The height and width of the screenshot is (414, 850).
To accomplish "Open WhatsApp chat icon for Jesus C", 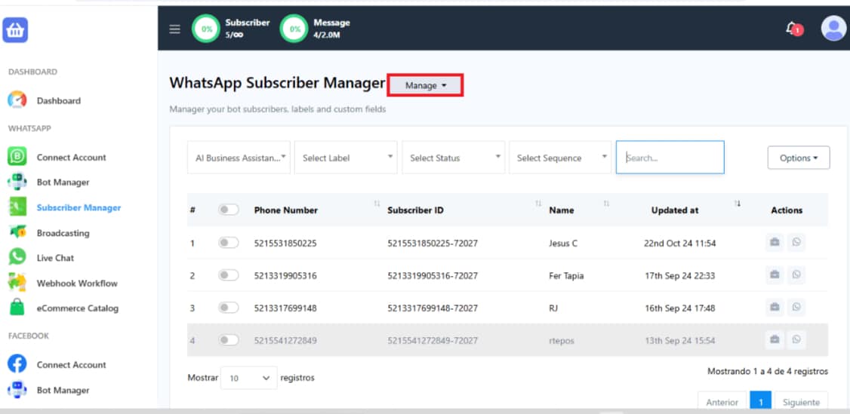I will pos(796,243).
